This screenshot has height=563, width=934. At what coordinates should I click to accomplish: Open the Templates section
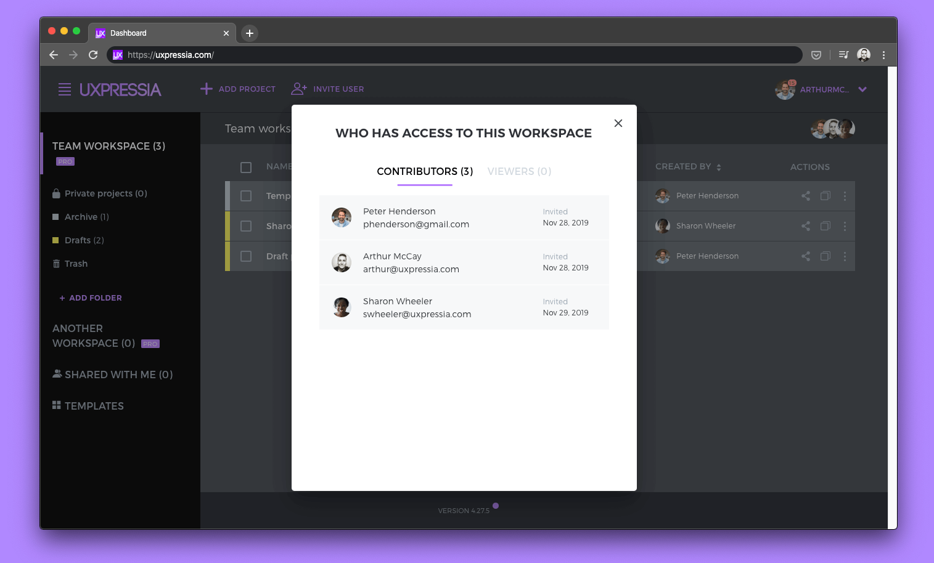click(x=94, y=406)
